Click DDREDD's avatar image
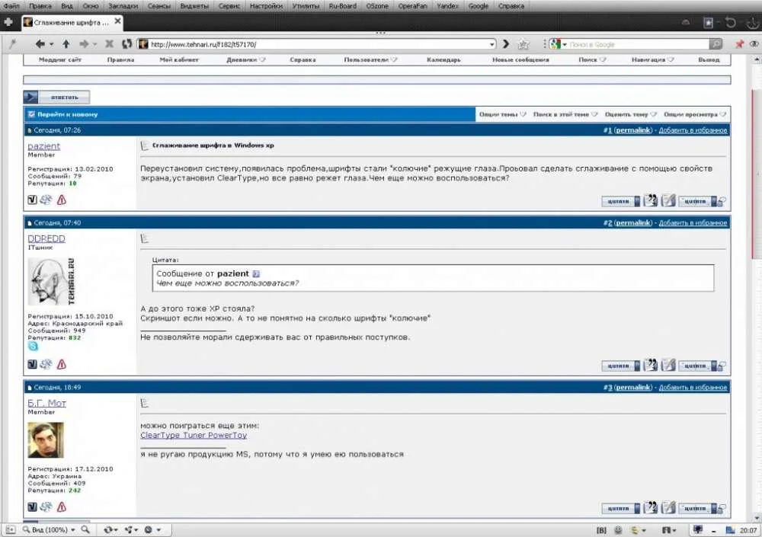Screen dimensions: 762x537 [52, 282]
